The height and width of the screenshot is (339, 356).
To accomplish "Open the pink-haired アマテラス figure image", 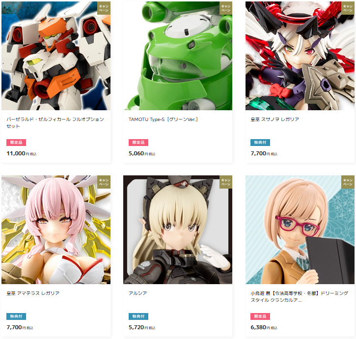I will (x=56, y=230).
